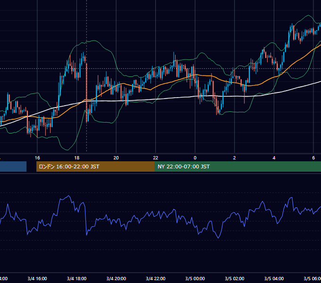Click the unlabeled blue session bar
The image size is (321, 283).
point(13,166)
